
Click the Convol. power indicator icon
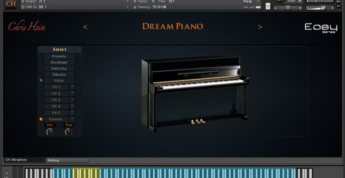tap(41, 119)
